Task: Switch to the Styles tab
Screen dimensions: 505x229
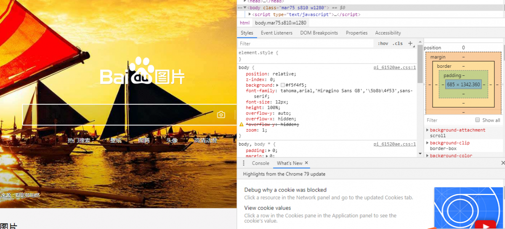Action: 247,33
